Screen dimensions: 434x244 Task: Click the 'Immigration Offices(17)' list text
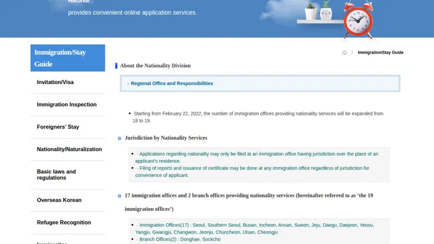[x=254, y=228]
